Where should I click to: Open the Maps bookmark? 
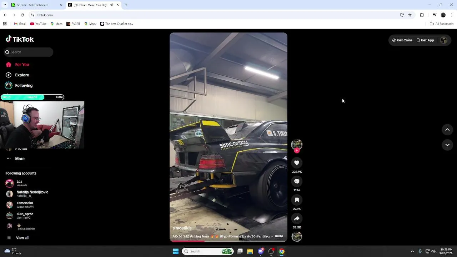coord(56,24)
